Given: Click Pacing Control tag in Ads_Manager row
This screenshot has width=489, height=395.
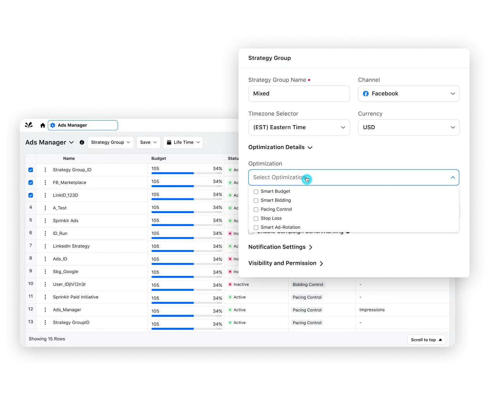Looking at the screenshot, I should pos(307,310).
